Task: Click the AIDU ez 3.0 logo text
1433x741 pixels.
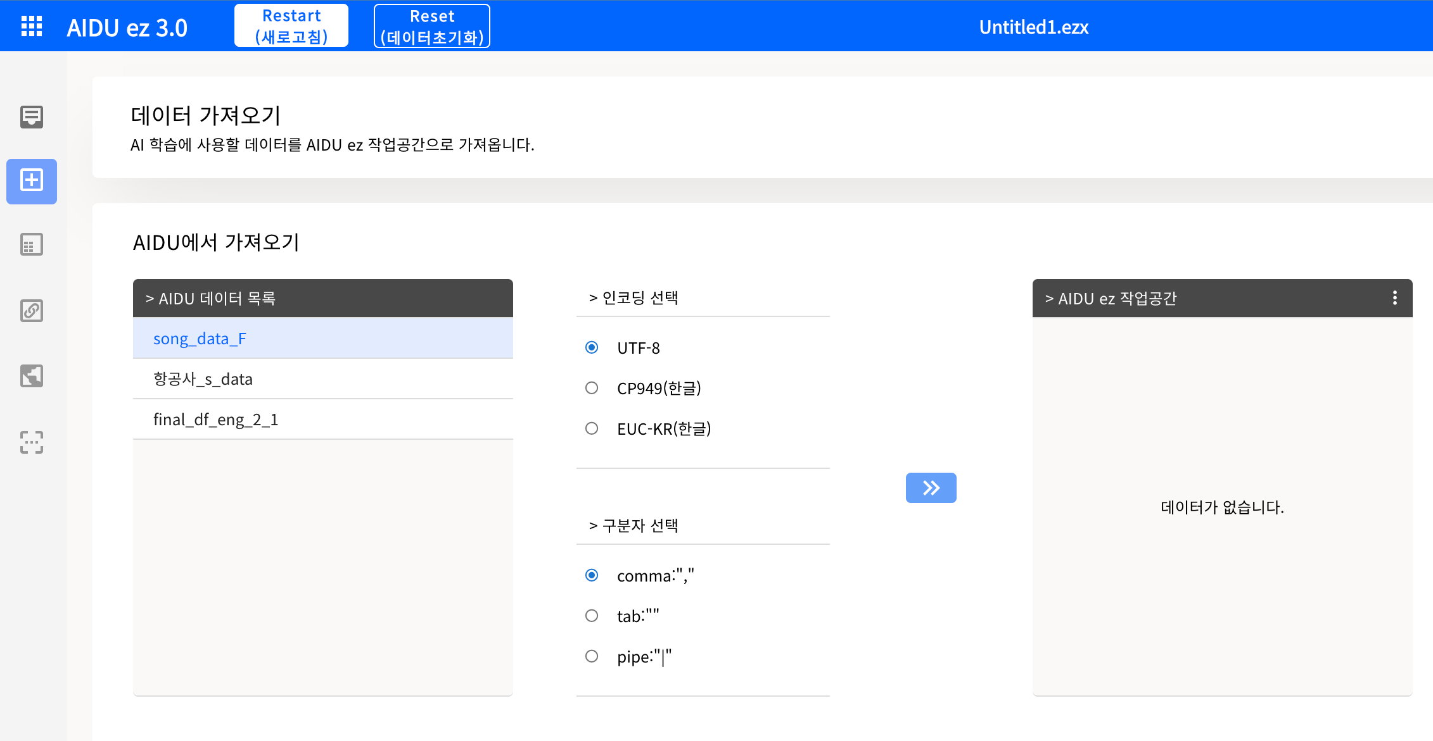Action: tap(127, 28)
